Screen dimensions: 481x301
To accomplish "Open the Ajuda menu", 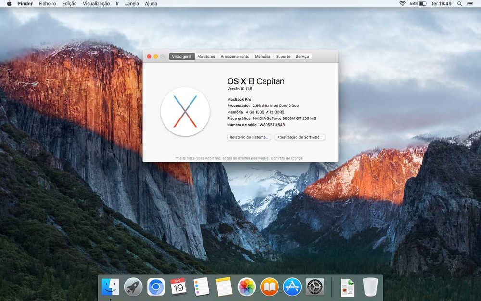I will (151, 4).
